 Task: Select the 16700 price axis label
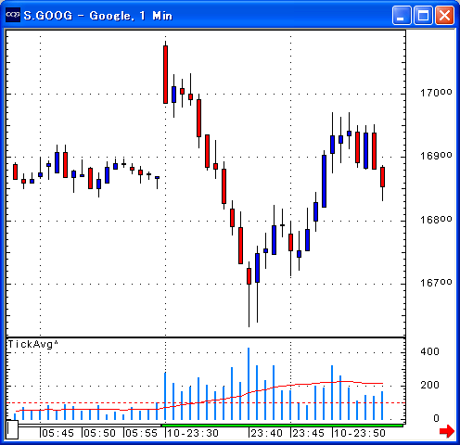tap(436, 283)
